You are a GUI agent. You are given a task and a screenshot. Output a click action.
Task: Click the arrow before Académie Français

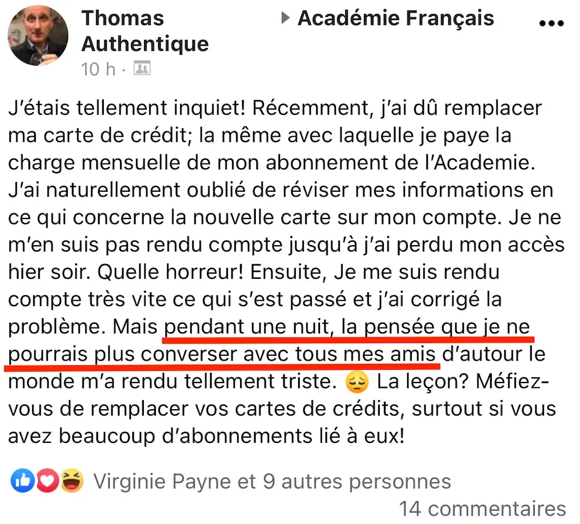[285, 18]
